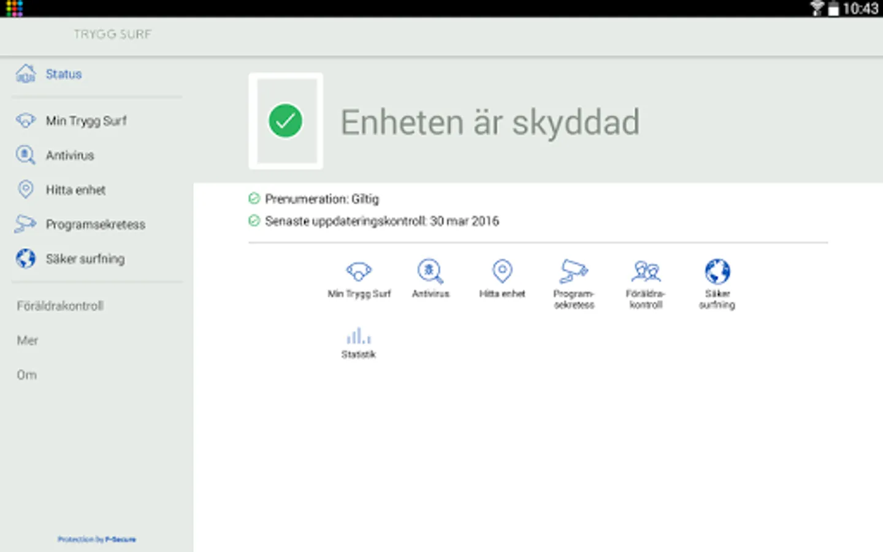This screenshot has height=552, width=883.
Task: Click the TRYGG SURF app title
Action: [x=112, y=34]
